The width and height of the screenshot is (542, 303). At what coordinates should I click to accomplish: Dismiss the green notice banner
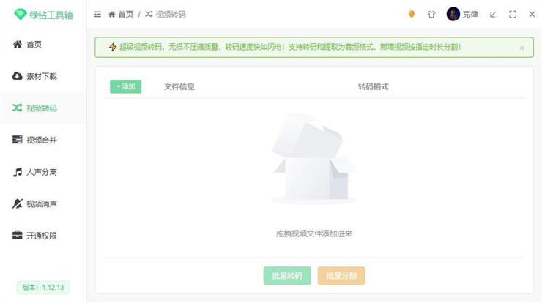pyautogui.click(x=522, y=48)
